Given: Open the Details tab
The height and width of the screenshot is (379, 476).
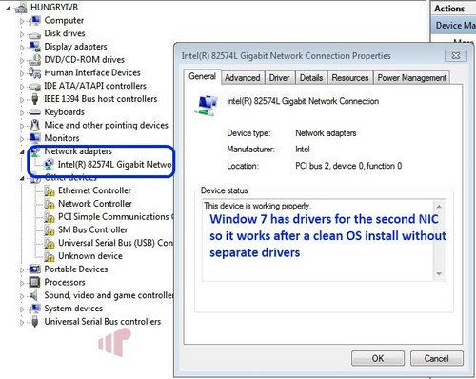Looking at the screenshot, I should [x=311, y=78].
